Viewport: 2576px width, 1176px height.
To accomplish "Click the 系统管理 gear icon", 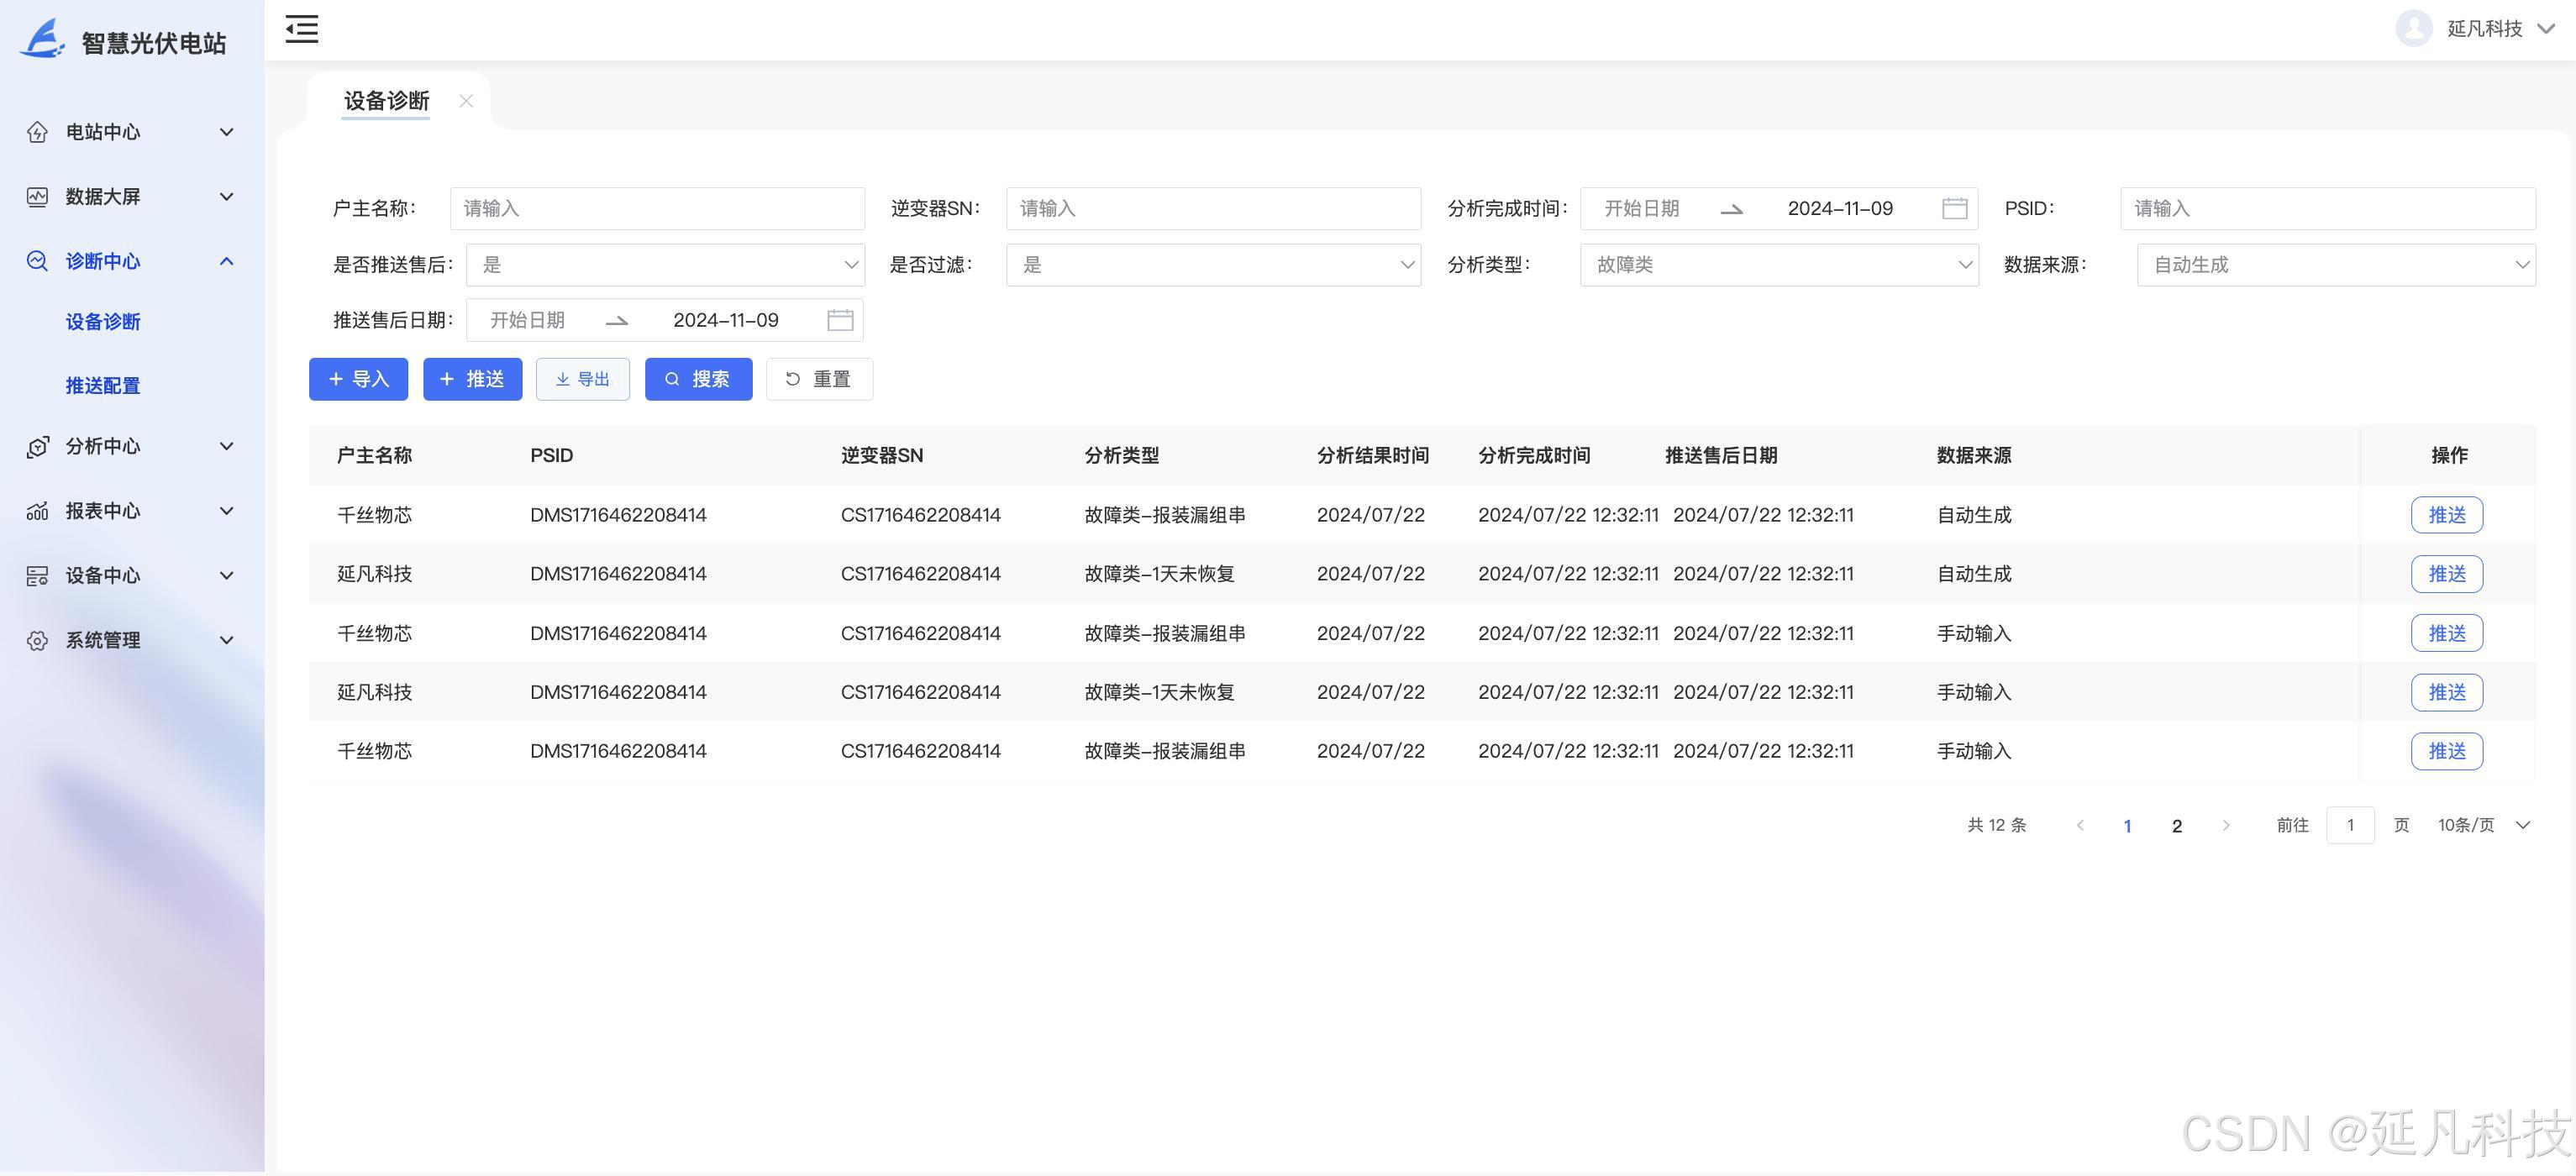I will [x=37, y=641].
